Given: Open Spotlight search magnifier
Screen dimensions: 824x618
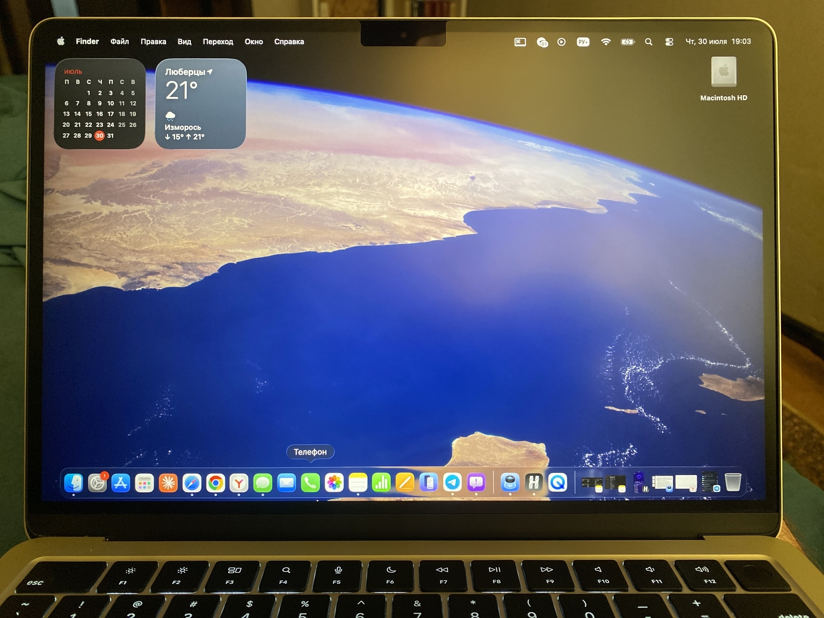Looking at the screenshot, I should click(x=648, y=42).
